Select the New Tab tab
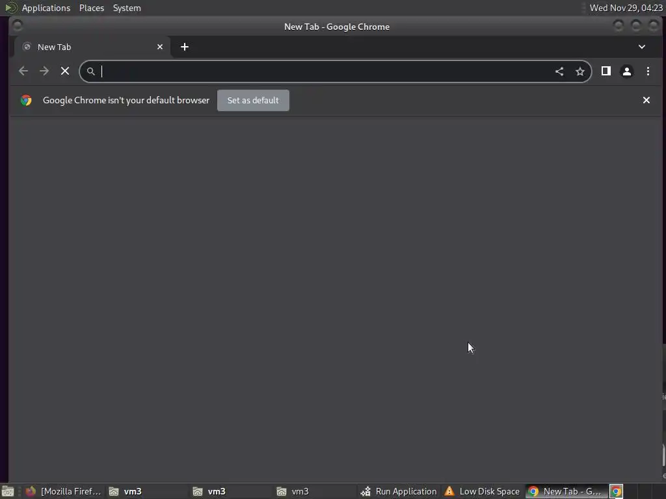 pos(92,47)
